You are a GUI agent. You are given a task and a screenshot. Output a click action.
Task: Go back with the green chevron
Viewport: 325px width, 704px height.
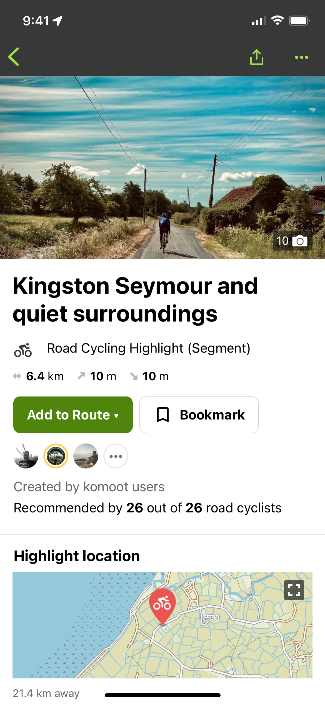tap(14, 57)
